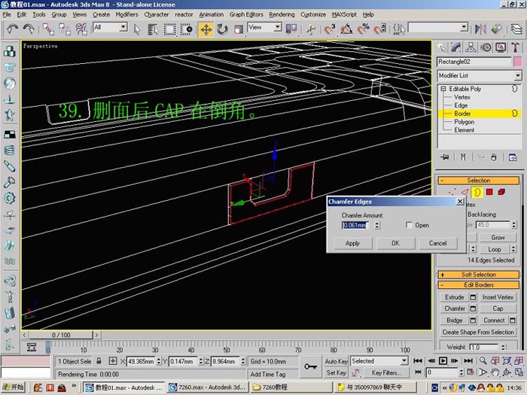Click the Redo arrow icon
527x395 pixels.
click(29, 29)
